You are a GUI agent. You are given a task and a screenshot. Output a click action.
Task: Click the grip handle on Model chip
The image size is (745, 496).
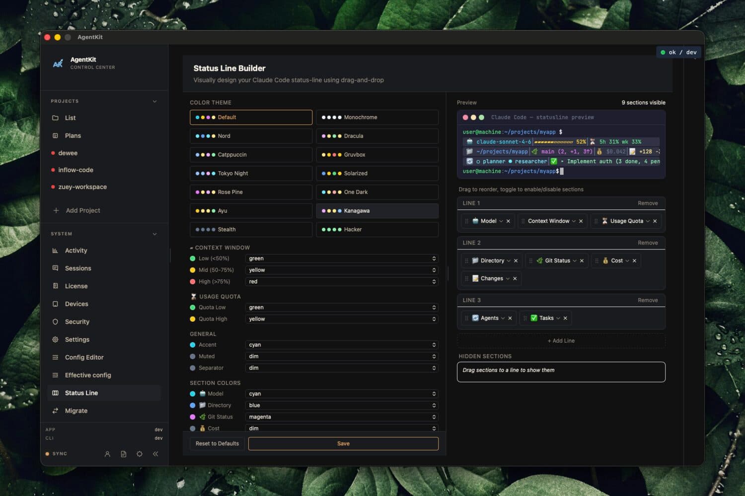coord(466,221)
